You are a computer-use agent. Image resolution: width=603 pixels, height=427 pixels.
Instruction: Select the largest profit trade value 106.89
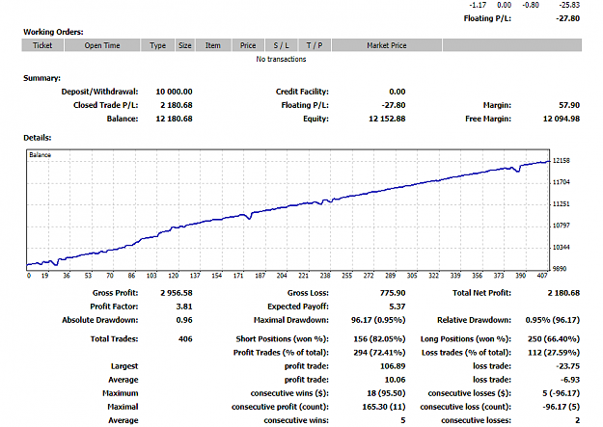(393, 366)
